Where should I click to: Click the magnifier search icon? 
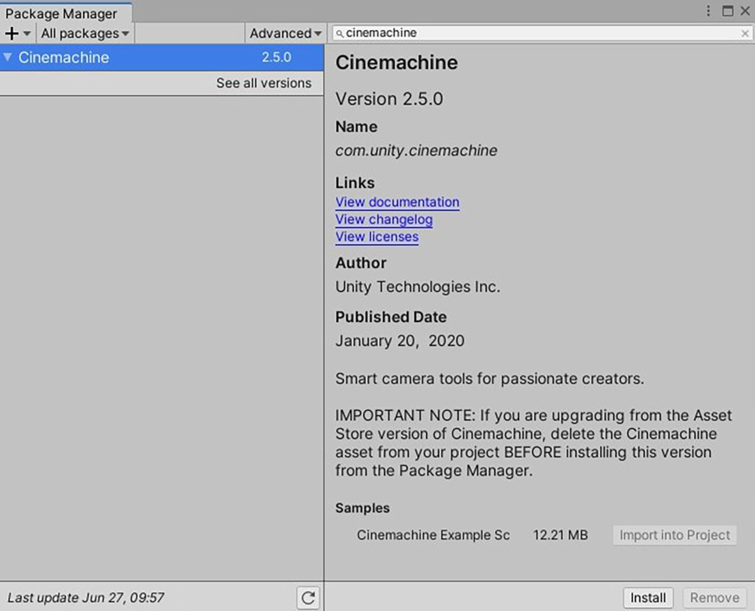[340, 33]
